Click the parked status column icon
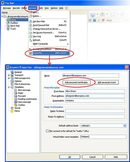 click(94, 20)
